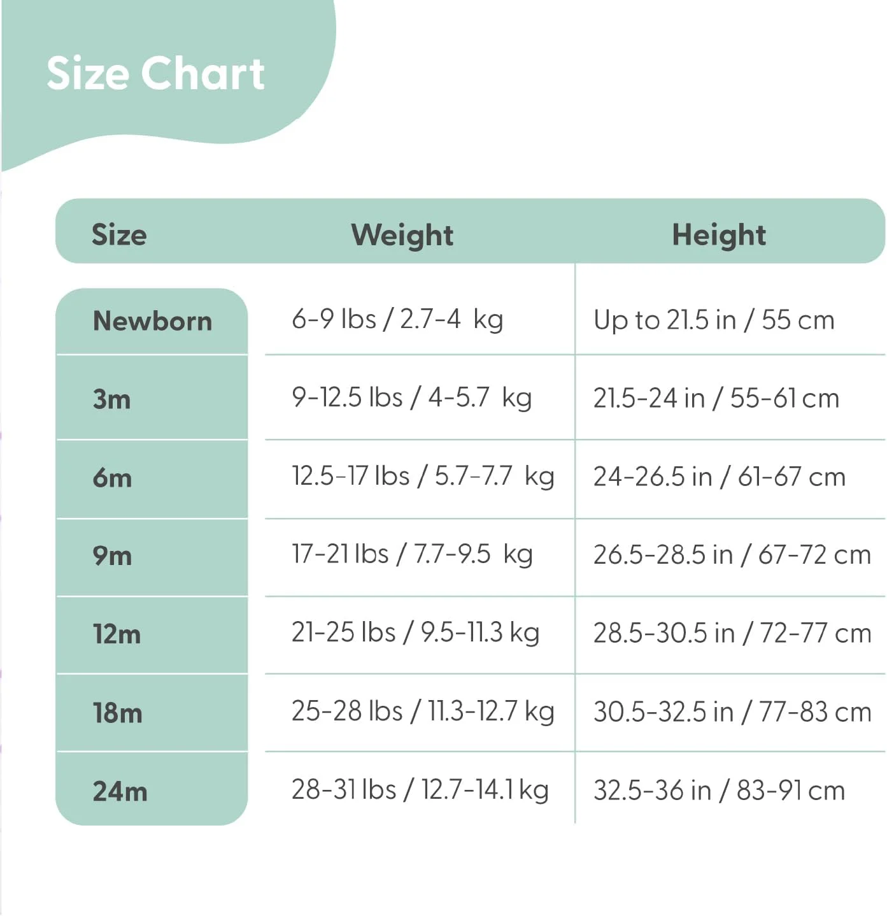Select the 32.5-36 in height cell
887x916 pixels.
pyautogui.click(x=719, y=791)
